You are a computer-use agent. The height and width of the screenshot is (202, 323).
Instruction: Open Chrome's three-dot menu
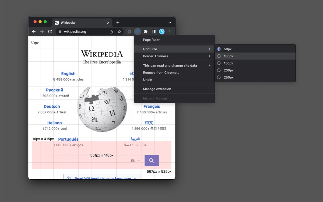(170, 32)
